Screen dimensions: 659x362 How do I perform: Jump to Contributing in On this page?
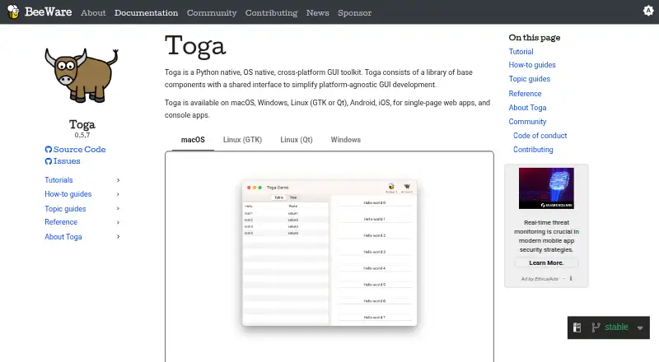point(533,150)
